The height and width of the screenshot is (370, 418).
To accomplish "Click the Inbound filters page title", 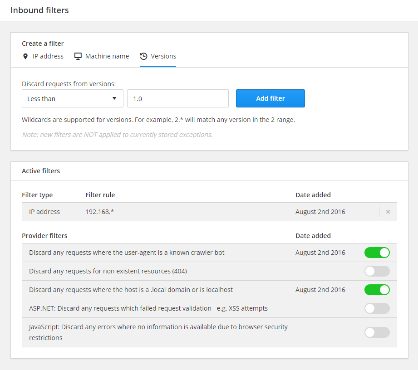I will click(x=39, y=10).
